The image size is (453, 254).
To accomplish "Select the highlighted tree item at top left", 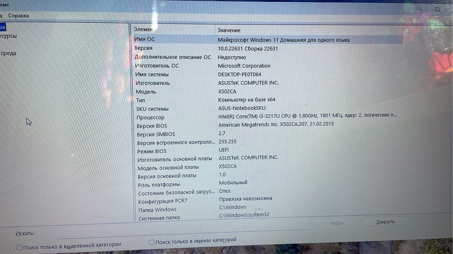I will click(3, 28).
